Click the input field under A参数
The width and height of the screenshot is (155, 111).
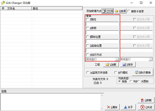[x=102, y=33]
